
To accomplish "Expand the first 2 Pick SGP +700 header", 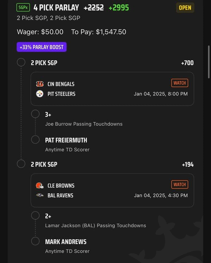I will click(x=112, y=63).
